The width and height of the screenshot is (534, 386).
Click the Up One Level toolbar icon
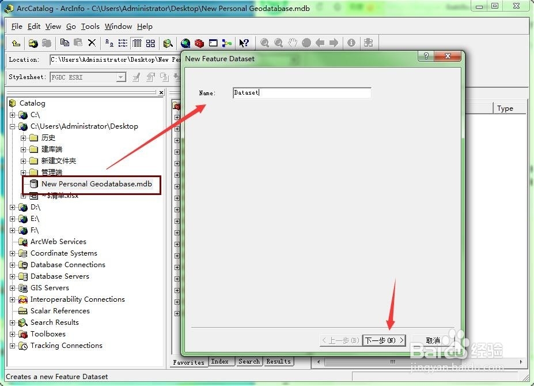(x=16, y=43)
